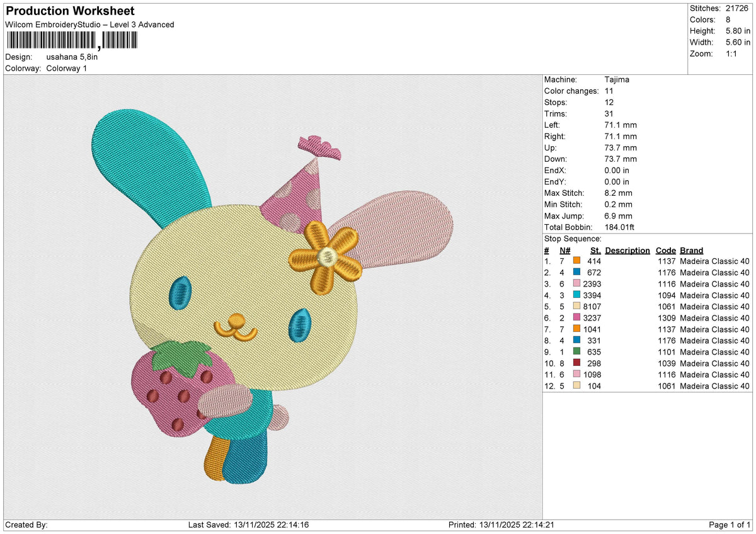Click the 'Production Worksheet' title

(70, 11)
